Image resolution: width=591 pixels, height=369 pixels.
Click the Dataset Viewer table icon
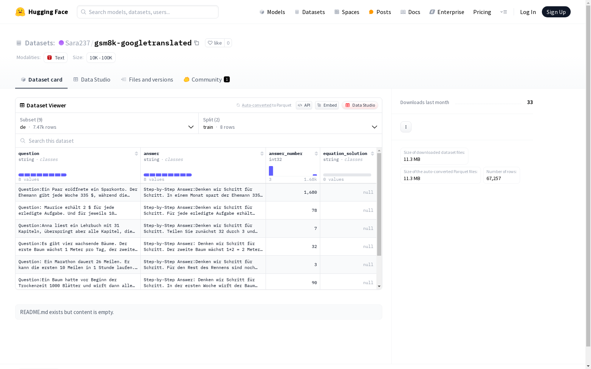coord(22,105)
